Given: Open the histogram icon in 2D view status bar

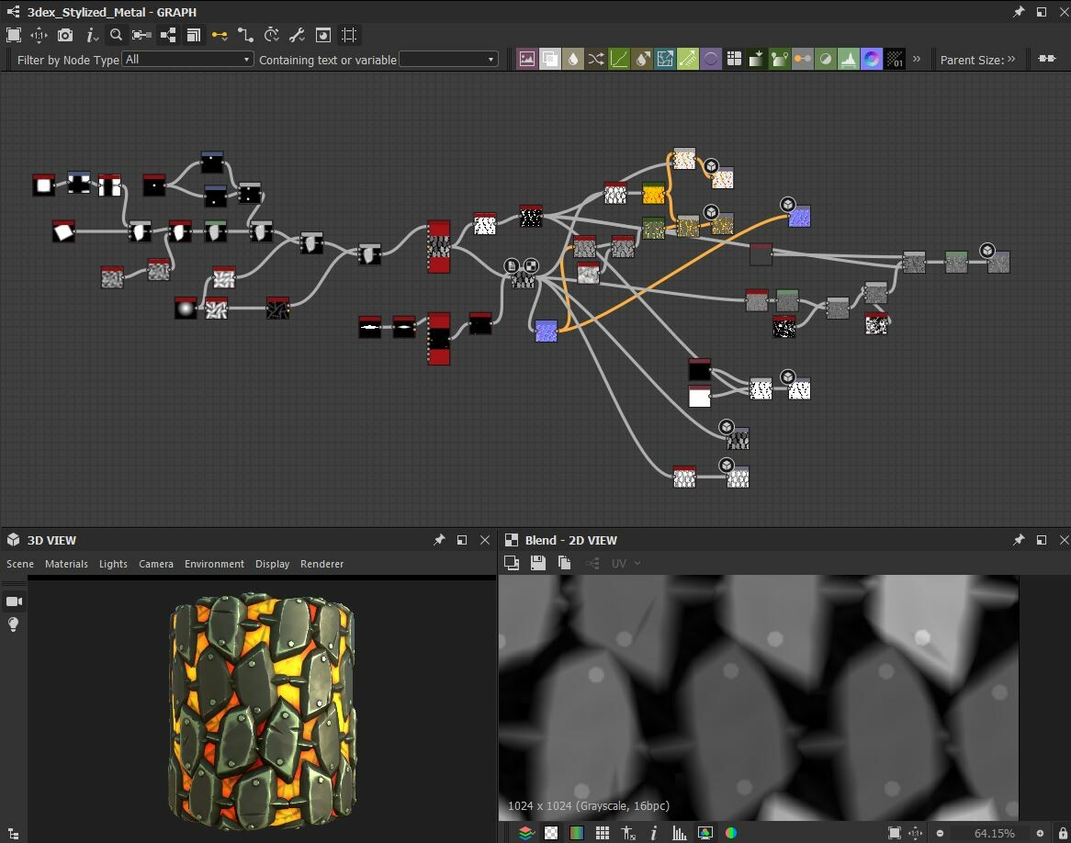Looking at the screenshot, I should point(681,833).
